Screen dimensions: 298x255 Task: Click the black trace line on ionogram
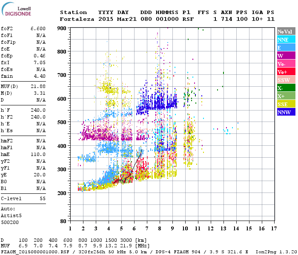(x=133, y=167)
